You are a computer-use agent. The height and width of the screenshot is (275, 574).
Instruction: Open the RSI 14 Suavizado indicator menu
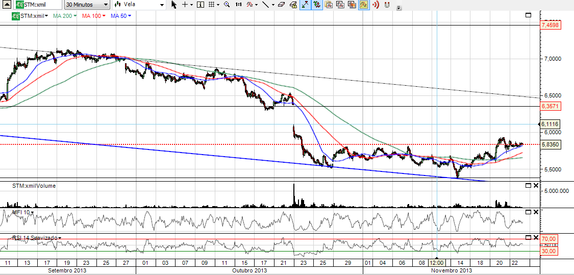(x=60, y=238)
